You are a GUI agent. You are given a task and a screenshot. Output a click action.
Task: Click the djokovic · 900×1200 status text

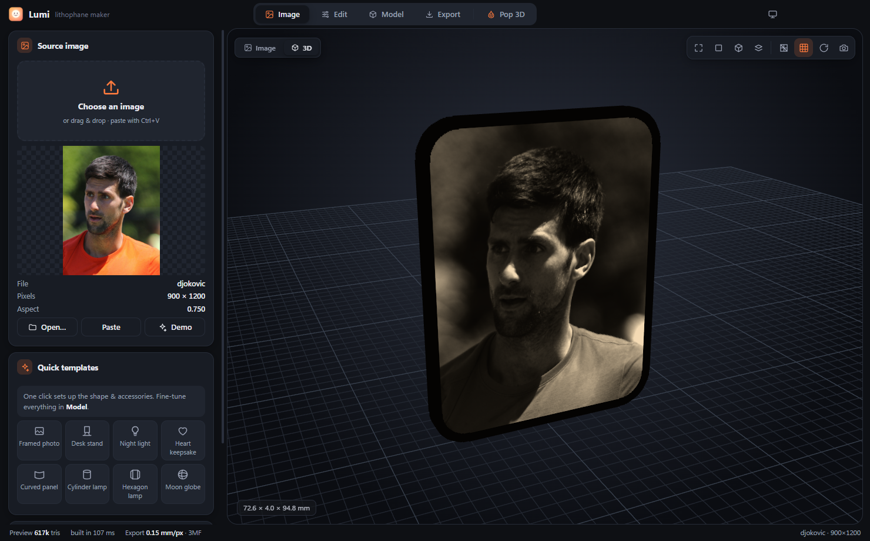click(830, 533)
